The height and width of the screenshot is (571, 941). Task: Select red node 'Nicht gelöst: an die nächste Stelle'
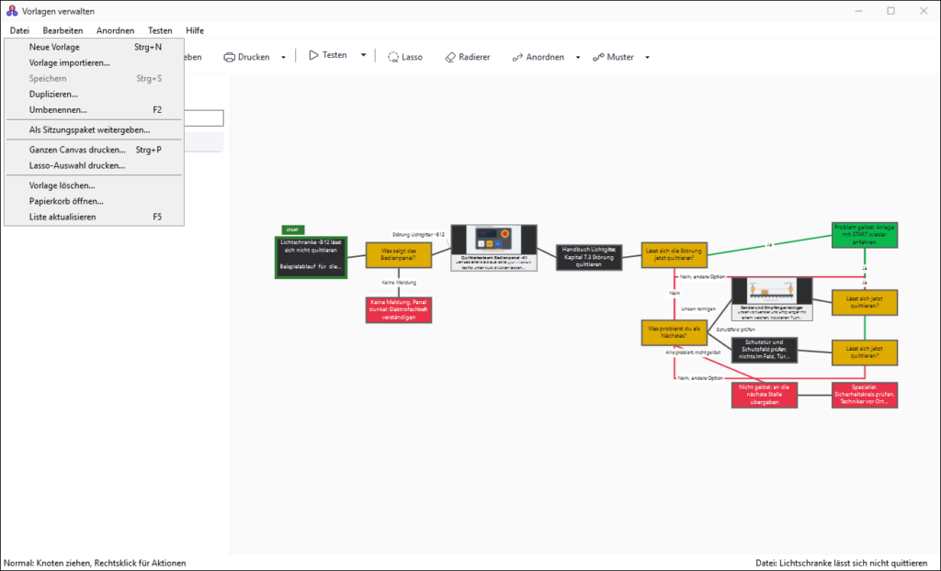point(764,396)
